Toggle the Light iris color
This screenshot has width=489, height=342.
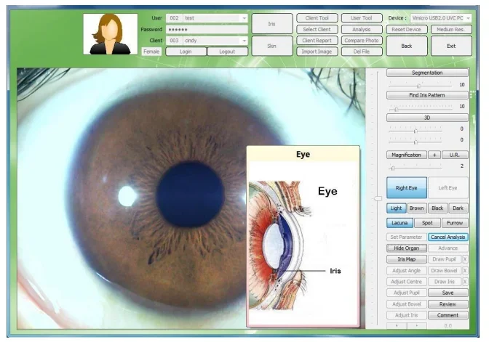click(397, 208)
